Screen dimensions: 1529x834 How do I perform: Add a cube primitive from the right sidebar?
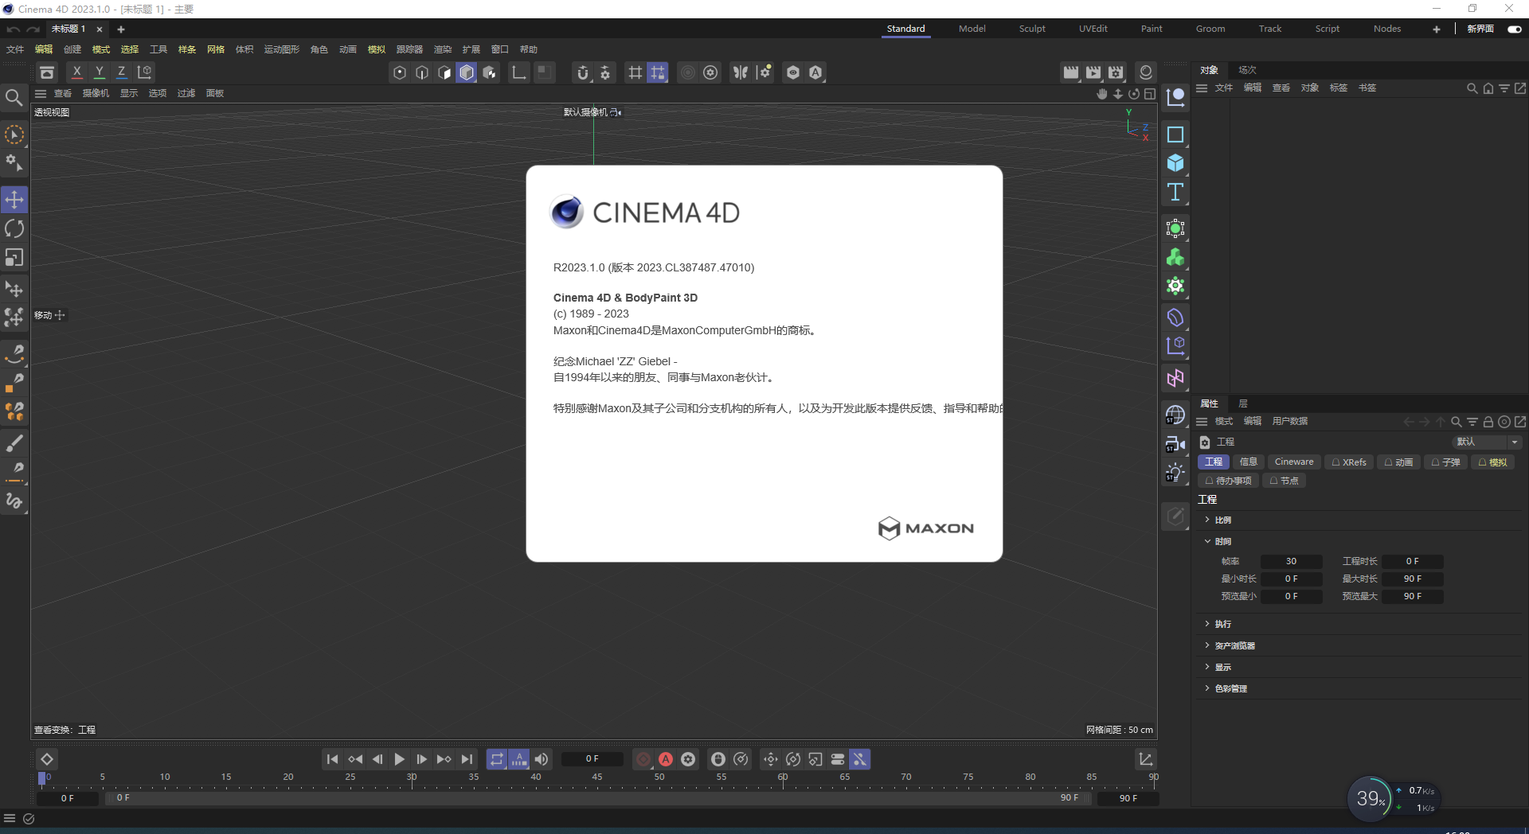coord(1175,162)
